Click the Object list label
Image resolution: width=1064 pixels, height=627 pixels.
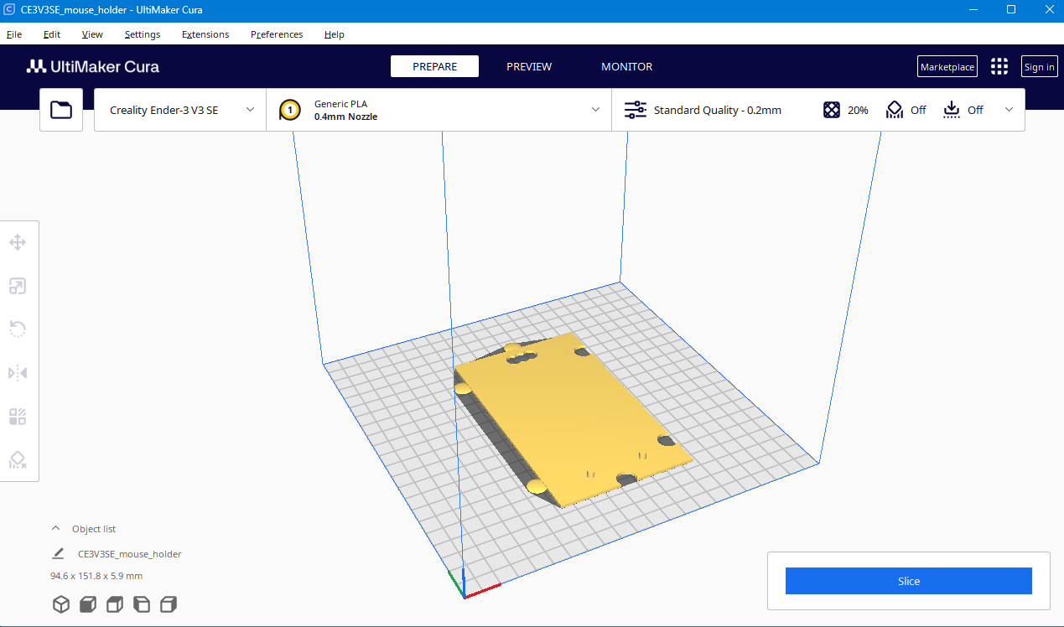click(94, 529)
